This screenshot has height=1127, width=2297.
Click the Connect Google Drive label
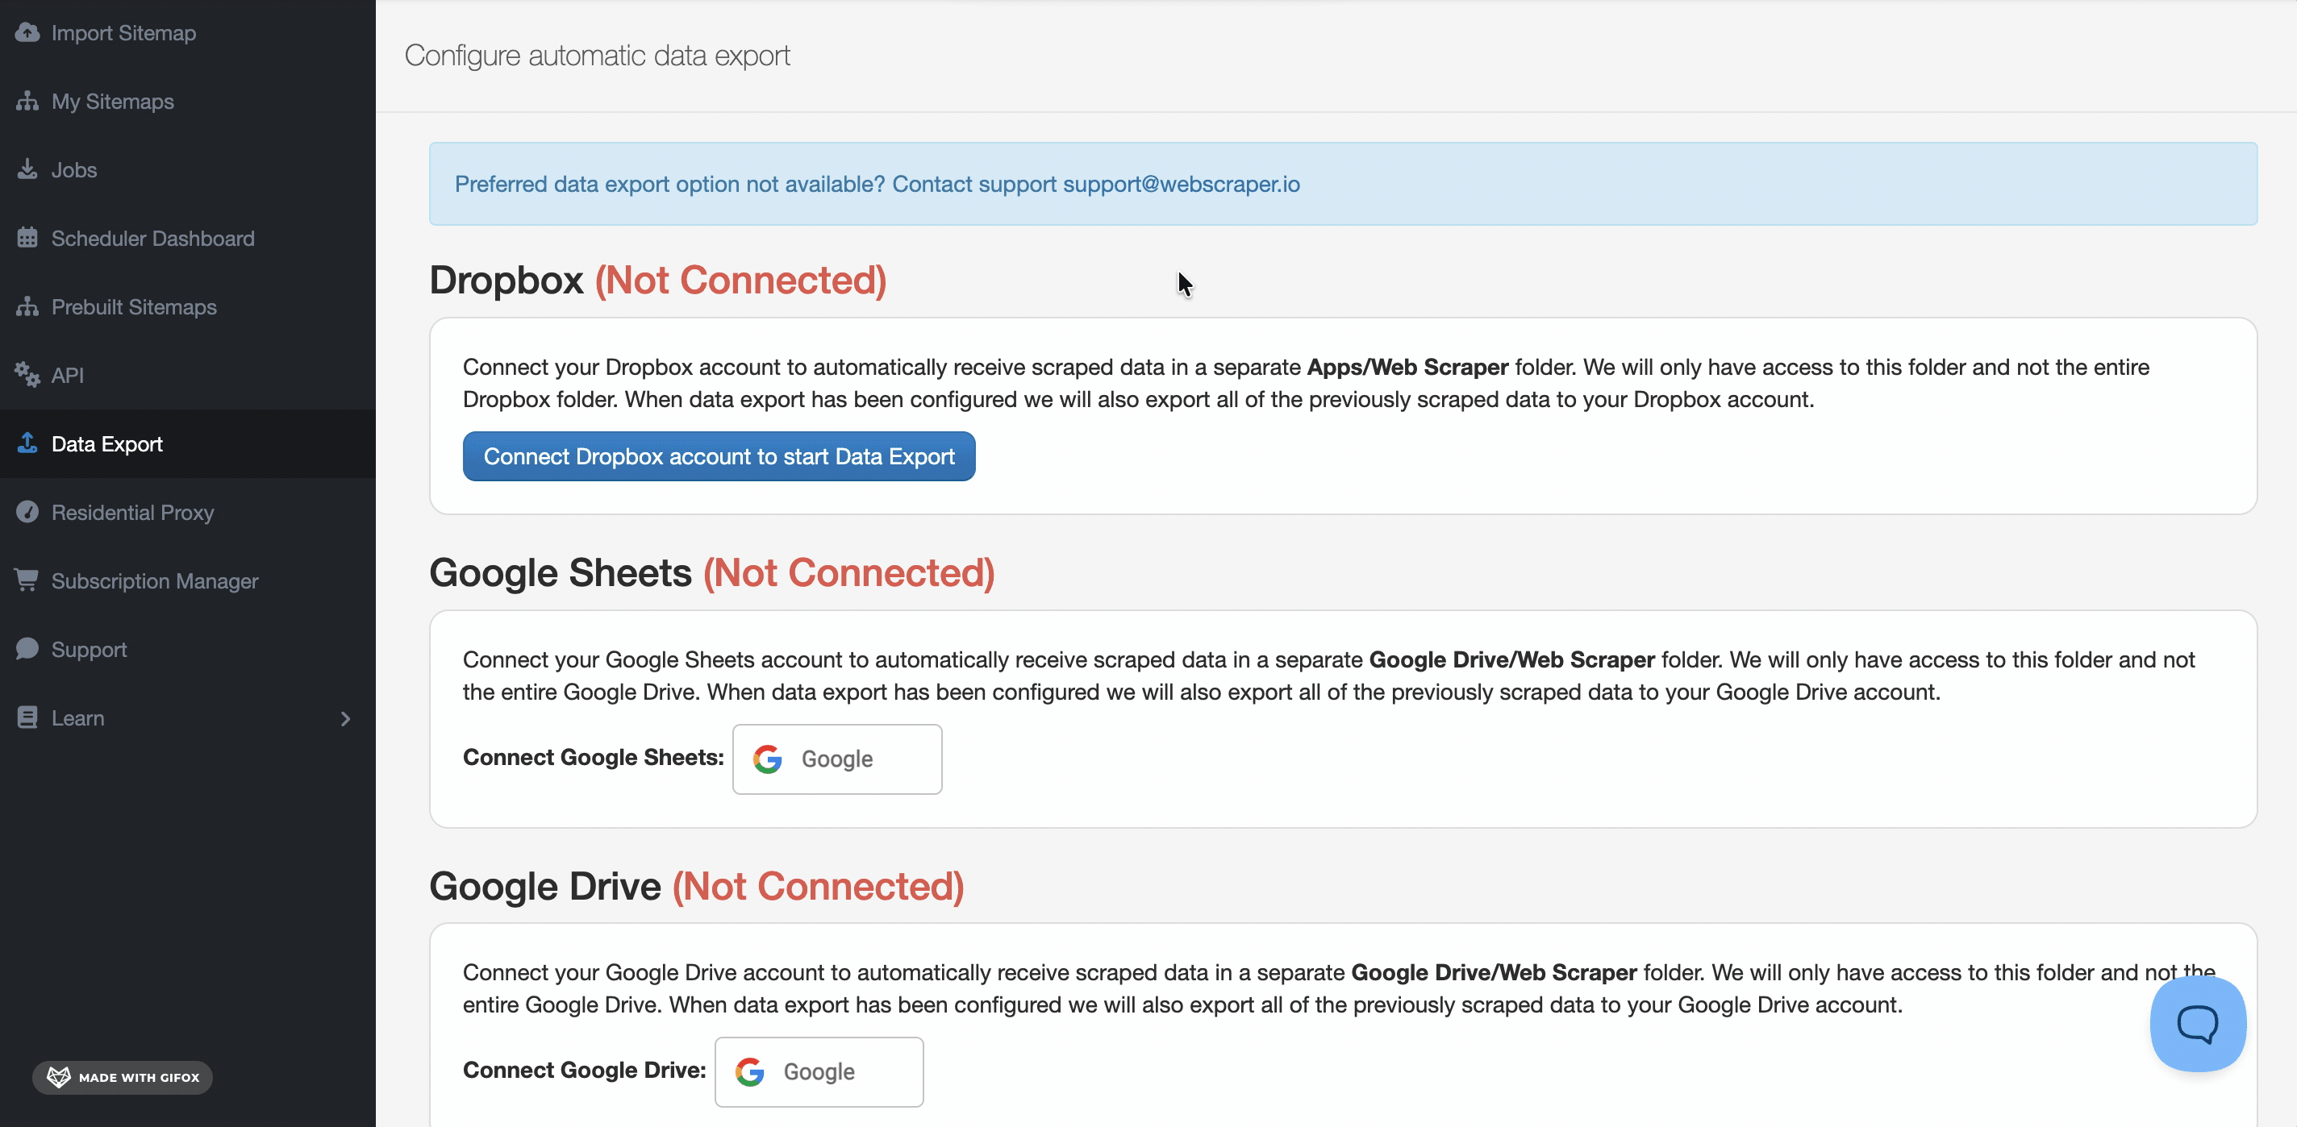click(x=584, y=1070)
